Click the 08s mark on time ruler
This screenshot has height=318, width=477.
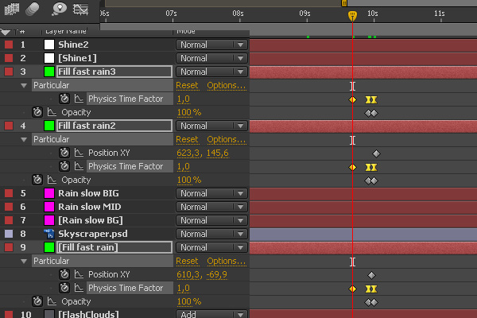point(238,14)
